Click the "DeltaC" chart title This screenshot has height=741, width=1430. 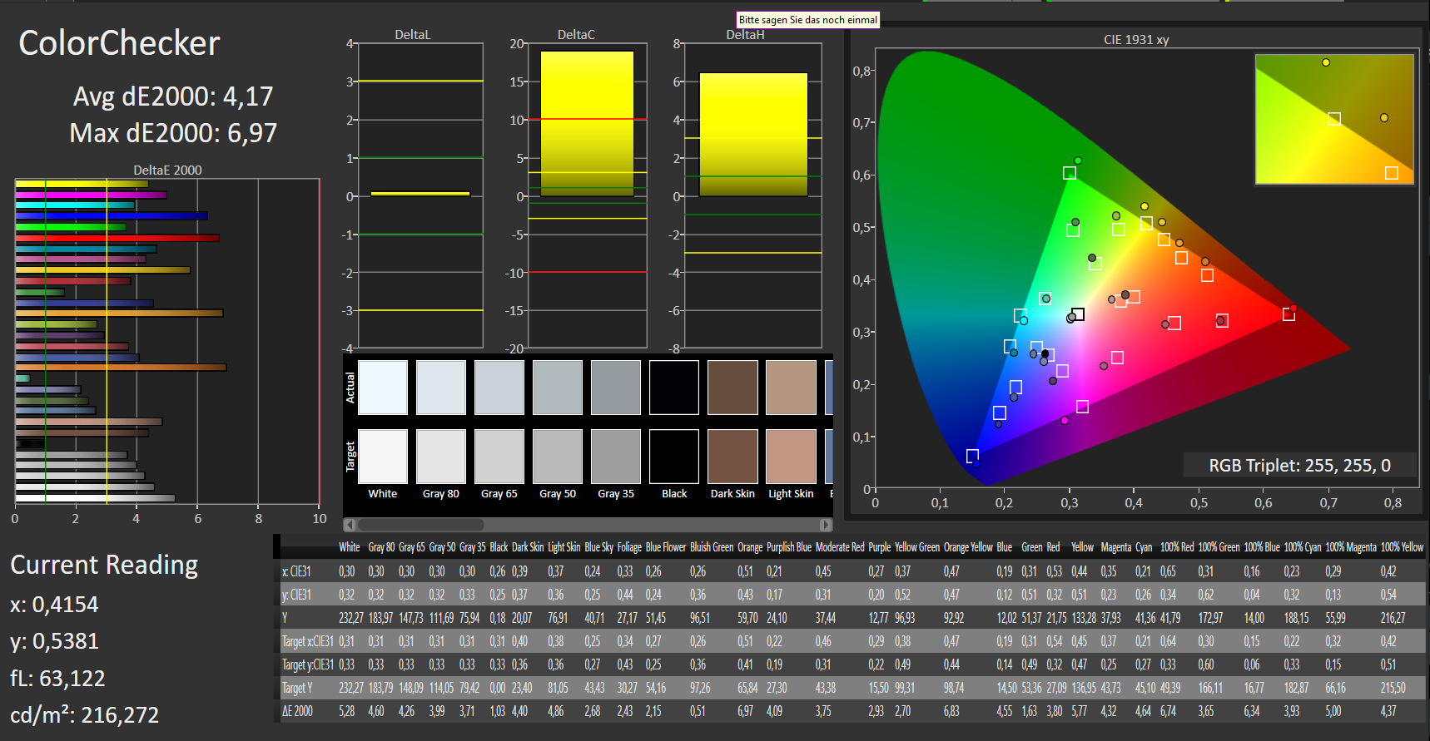pos(576,35)
